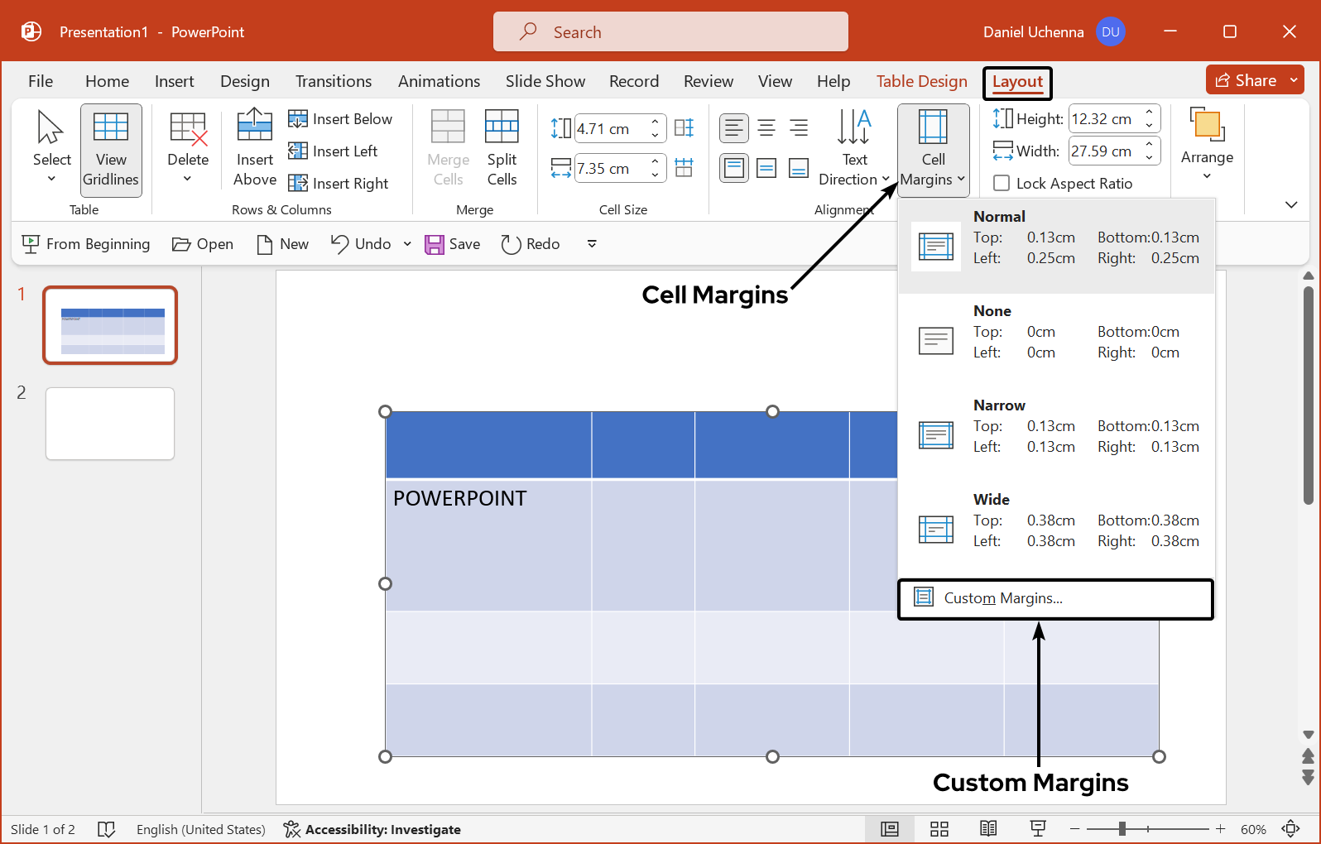
Task: Click Accessibility: Investigate in status bar
Action: [x=372, y=829]
